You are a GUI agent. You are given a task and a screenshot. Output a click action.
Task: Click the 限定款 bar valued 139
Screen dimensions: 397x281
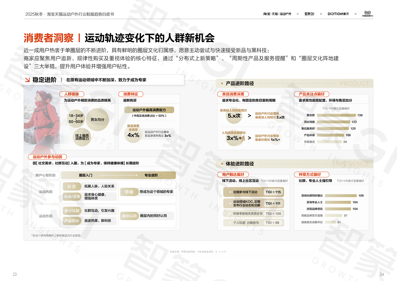click(336, 115)
